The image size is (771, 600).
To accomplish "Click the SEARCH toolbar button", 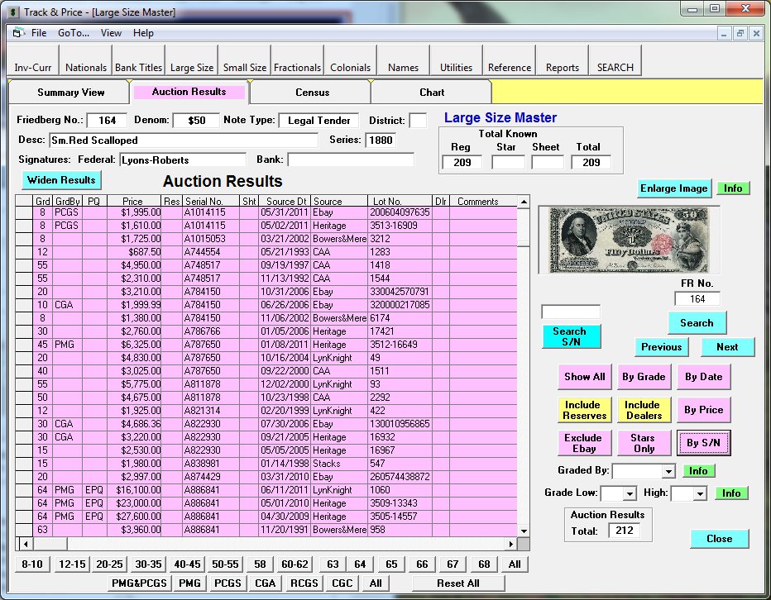I will tap(615, 68).
